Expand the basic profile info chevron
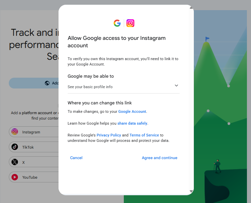 (x=176, y=85)
